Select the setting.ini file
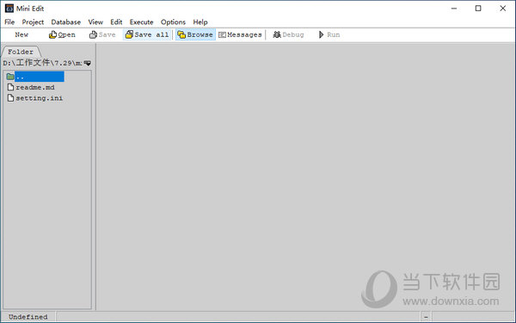The width and height of the screenshot is (516, 323). [35, 98]
